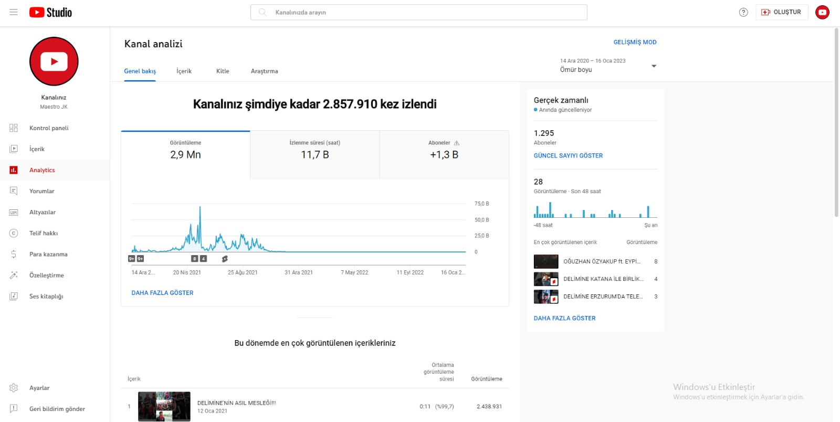
Task: Select the Analytics sidebar icon
Action: [x=14, y=170]
